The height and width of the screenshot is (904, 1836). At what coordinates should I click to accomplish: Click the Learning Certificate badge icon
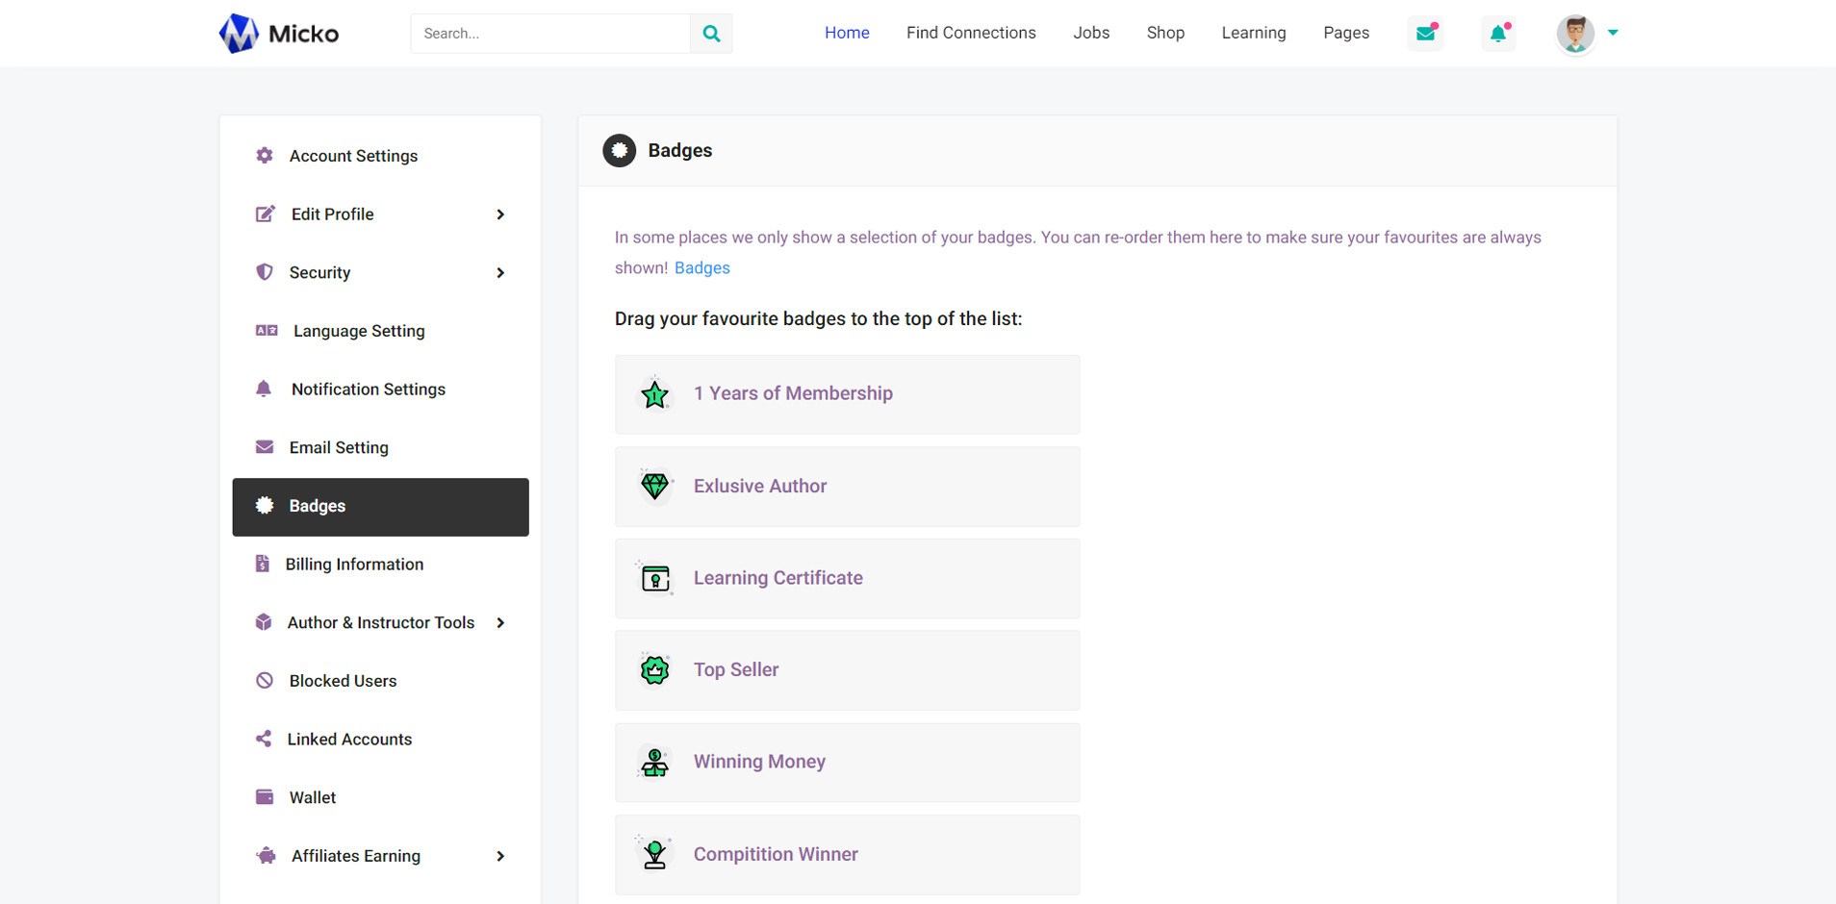point(654,578)
